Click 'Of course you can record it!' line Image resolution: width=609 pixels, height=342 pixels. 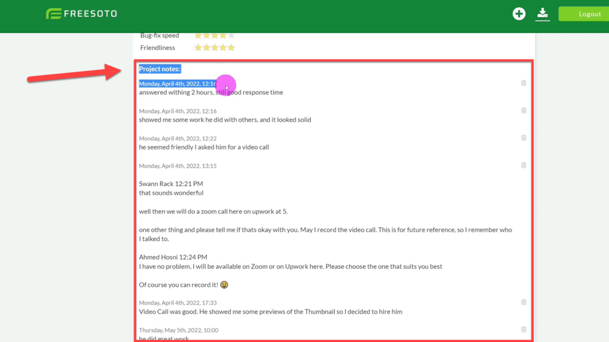click(183, 284)
